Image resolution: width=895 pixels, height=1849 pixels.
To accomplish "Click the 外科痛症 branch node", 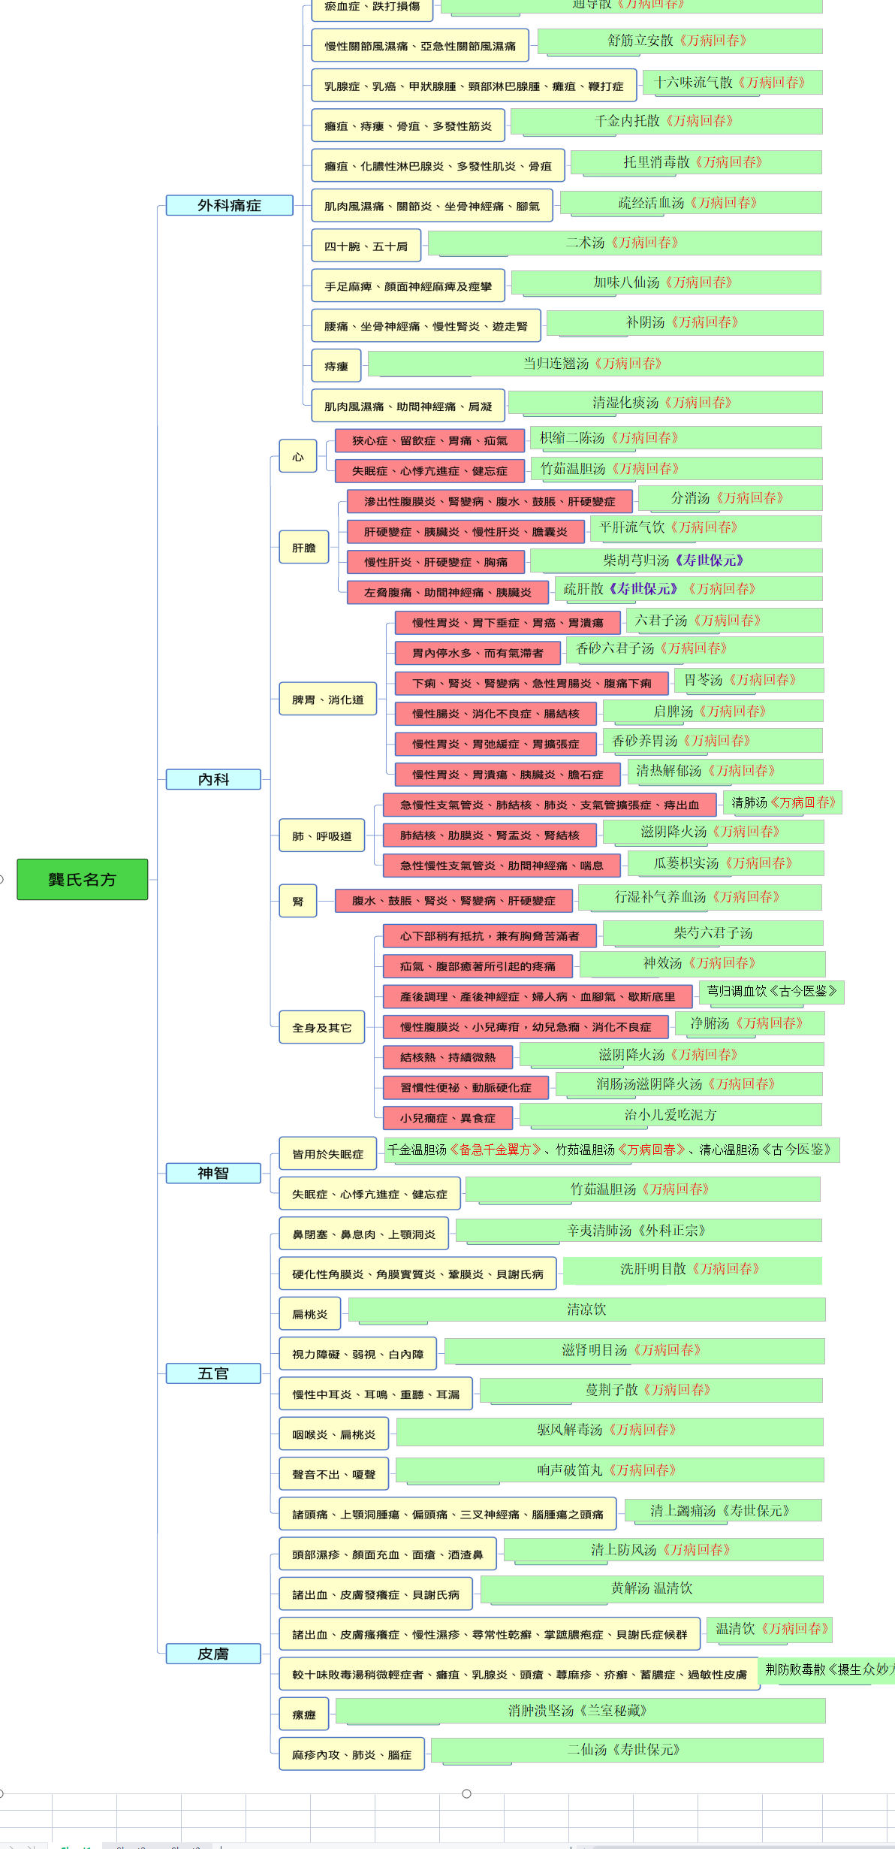I will pyautogui.click(x=229, y=205).
